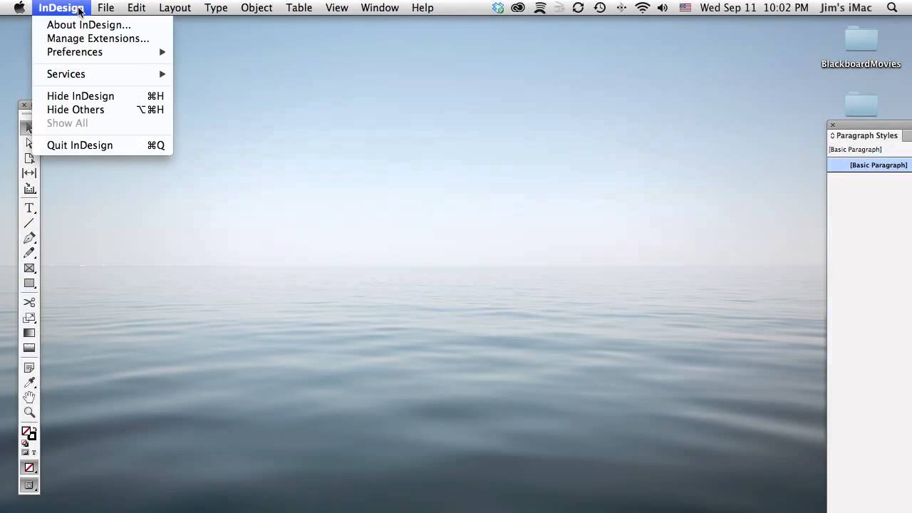Image resolution: width=912 pixels, height=513 pixels.
Task: Select Hide Others menu item
Action: (103, 110)
